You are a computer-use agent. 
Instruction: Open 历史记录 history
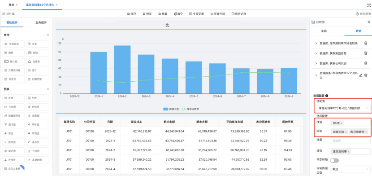click(239, 14)
